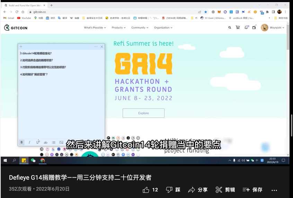Click the Explore button
The image size is (293, 198).
point(143,113)
